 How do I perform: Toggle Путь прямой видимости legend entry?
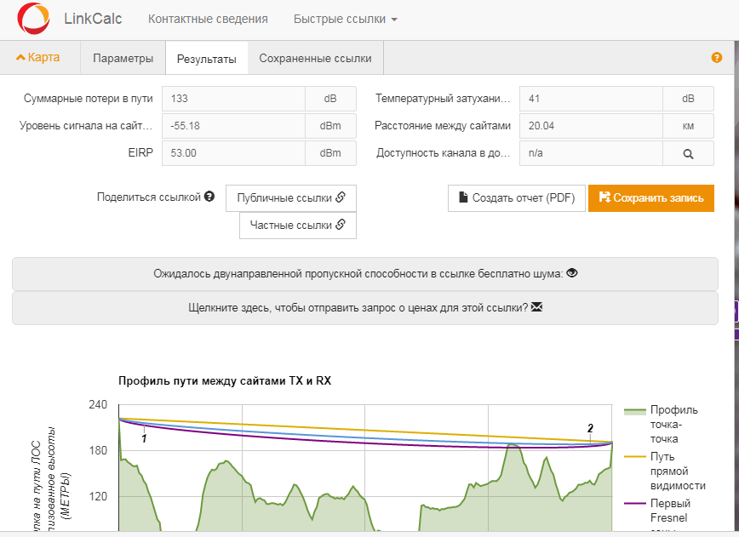[671, 471]
